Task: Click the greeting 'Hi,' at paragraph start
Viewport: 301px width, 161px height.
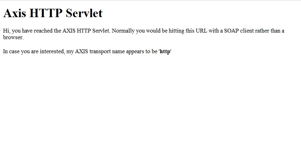Action: [x=7, y=31]
